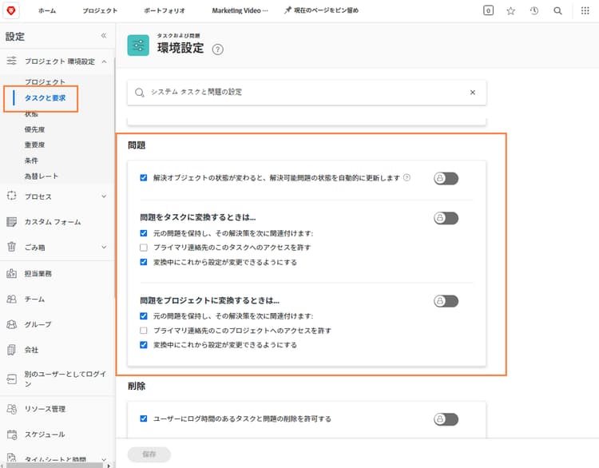Open ポートフォリオ in top navigation

pos(165,10)
